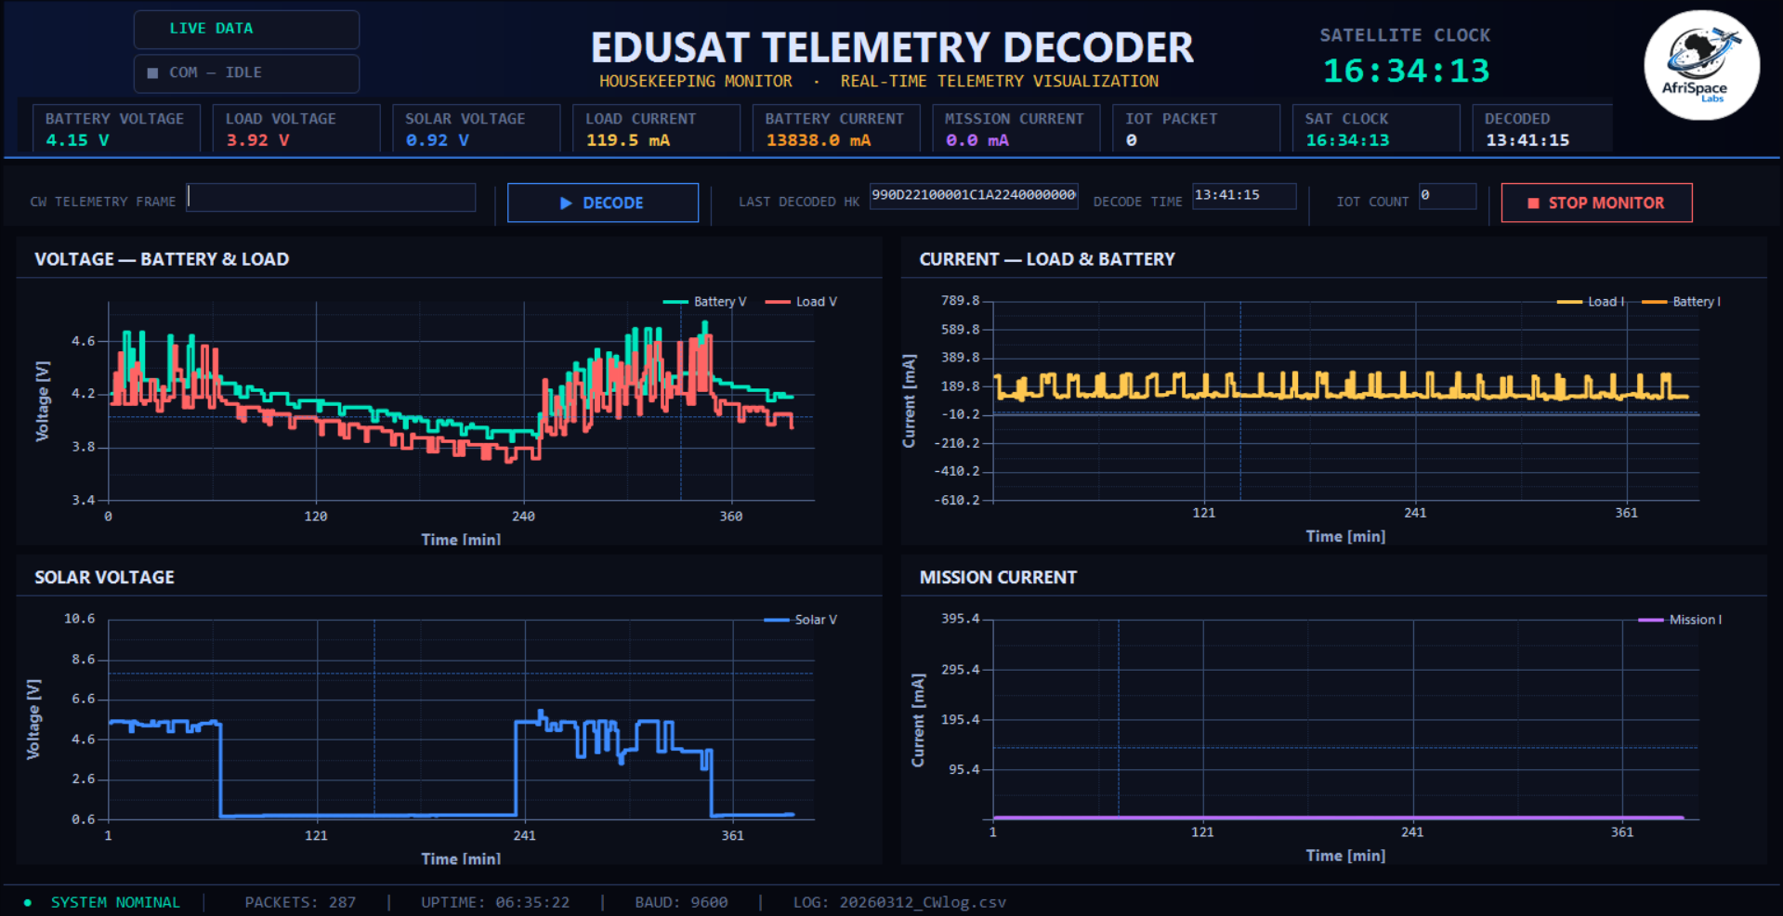
Task: Toggle Solar V legend entry
Action: click(x=801, y=620)
